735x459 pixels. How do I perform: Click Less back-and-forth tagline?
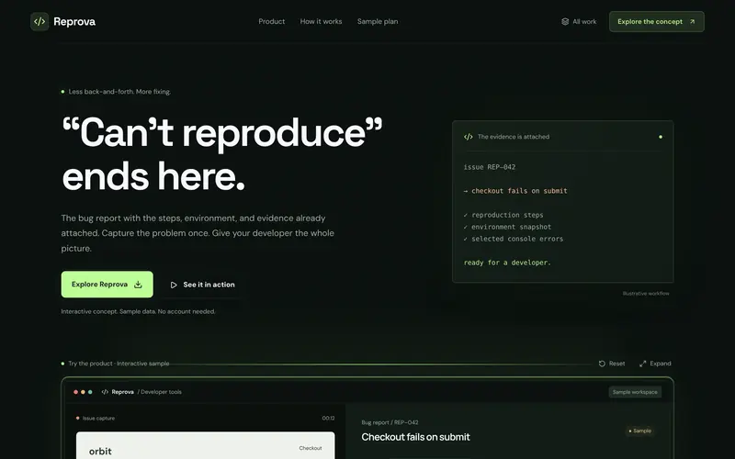[119, 92]
